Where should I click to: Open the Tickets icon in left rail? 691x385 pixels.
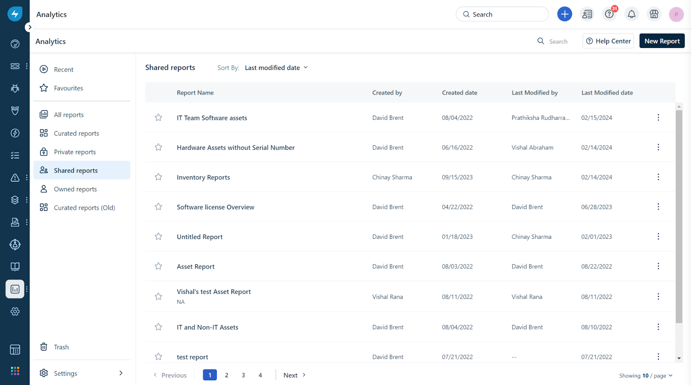(15, 66)
